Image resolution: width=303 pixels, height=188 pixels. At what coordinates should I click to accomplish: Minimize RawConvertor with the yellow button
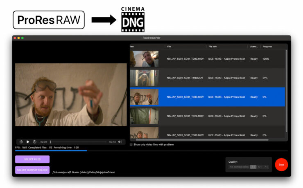[19, 38]
